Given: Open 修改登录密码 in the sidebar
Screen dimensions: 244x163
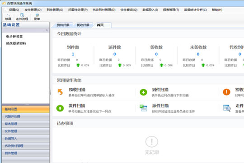Looking at the screenshot, I should coord(16,43).
